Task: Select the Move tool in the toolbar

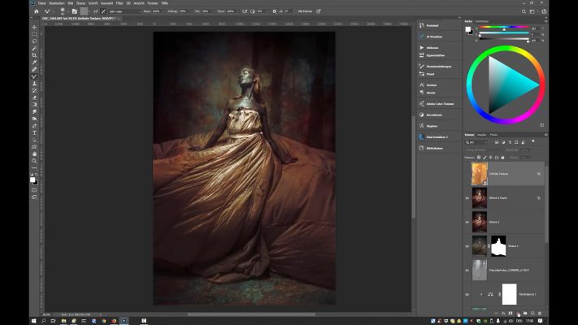Action: pyautogui.click(x=34, y=27)
